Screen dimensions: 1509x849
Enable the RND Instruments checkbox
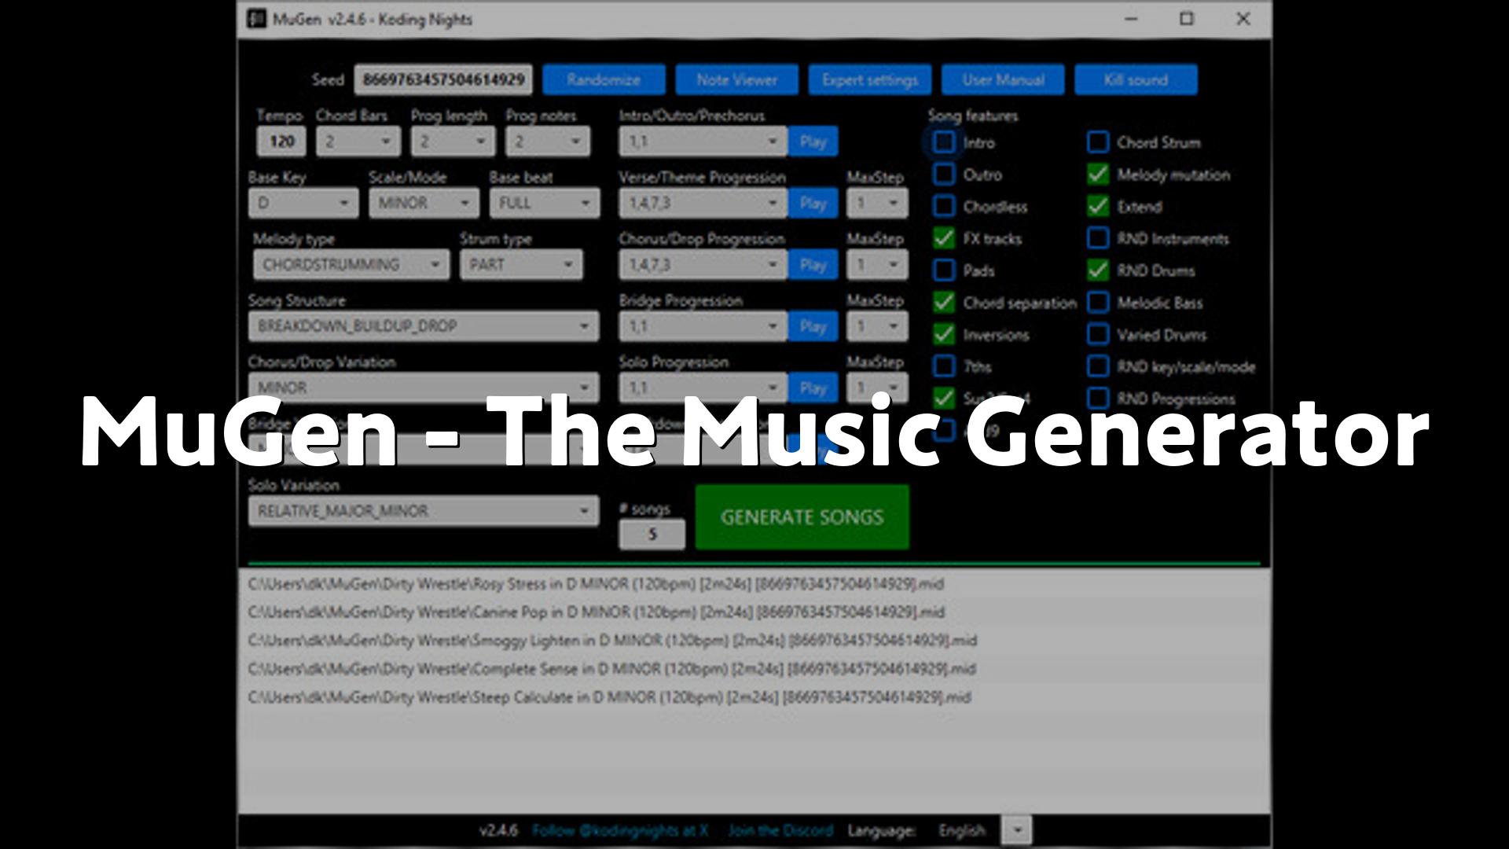[x=1098, y=238]
